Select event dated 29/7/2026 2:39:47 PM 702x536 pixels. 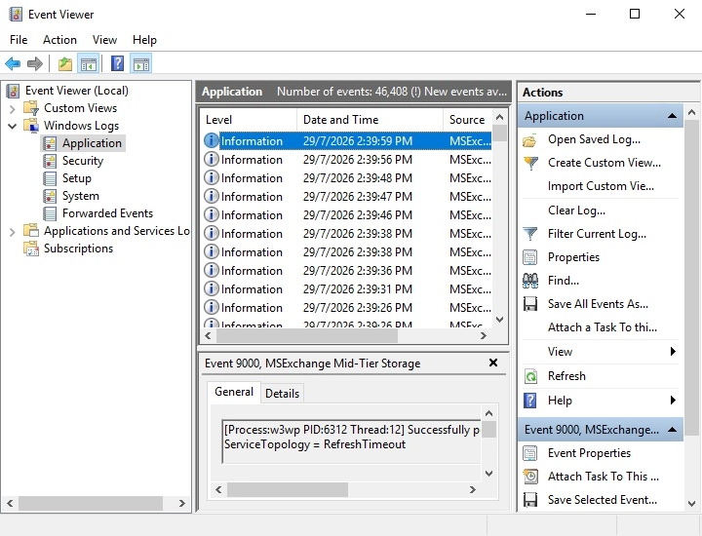(x=347, y=197)
